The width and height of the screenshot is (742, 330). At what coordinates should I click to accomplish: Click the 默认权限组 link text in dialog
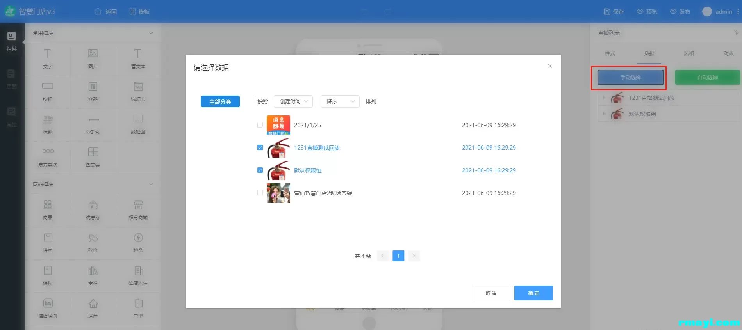point(308,170)
